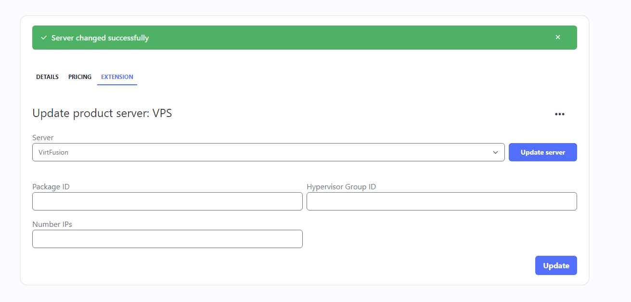Viewport: 631px width, 302px height.
Task: Open the three-dots options menu
Action: coord(559,114)
